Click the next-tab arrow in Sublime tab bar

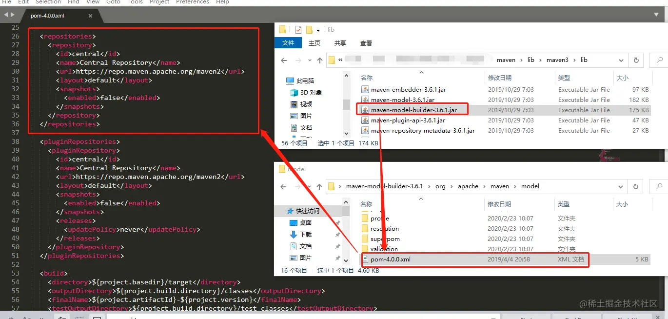(x=13, y=15)
